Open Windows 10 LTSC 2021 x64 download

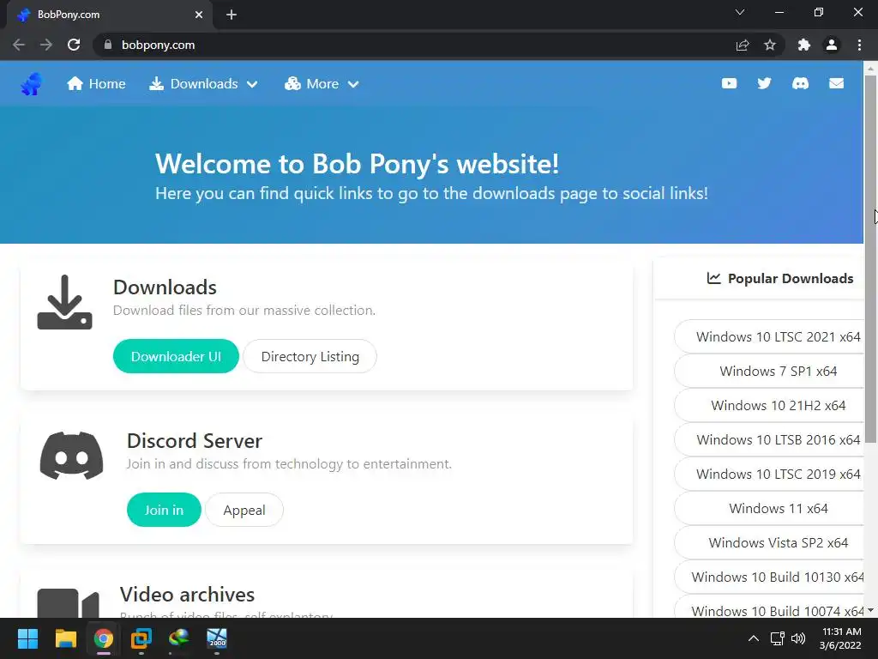pyautogui.click(x=769, y=336)
